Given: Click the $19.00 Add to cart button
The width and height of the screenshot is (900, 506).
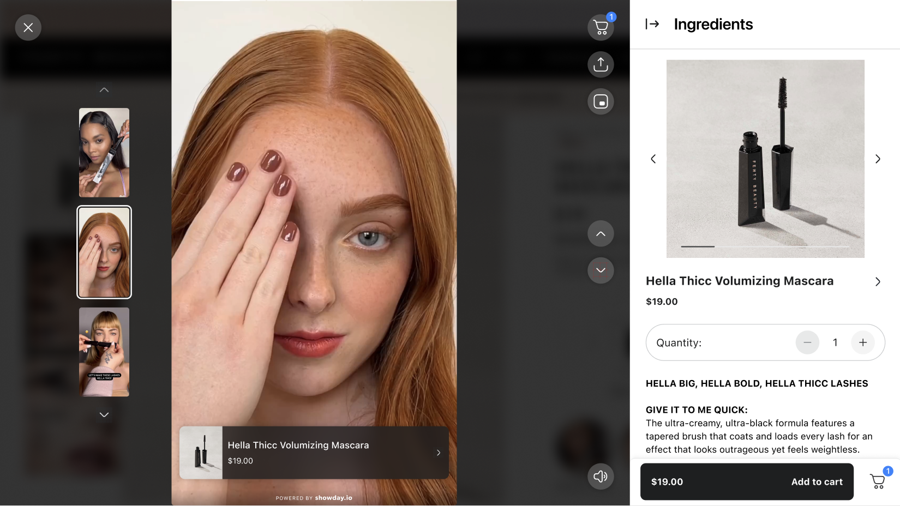Looking at the screenshot, I should (x=747, y=481).
